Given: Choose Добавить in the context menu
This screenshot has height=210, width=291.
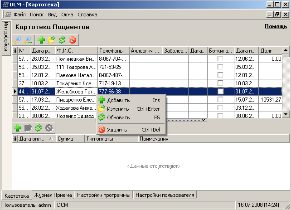Looking at the screenshot, I should [131, 100].
